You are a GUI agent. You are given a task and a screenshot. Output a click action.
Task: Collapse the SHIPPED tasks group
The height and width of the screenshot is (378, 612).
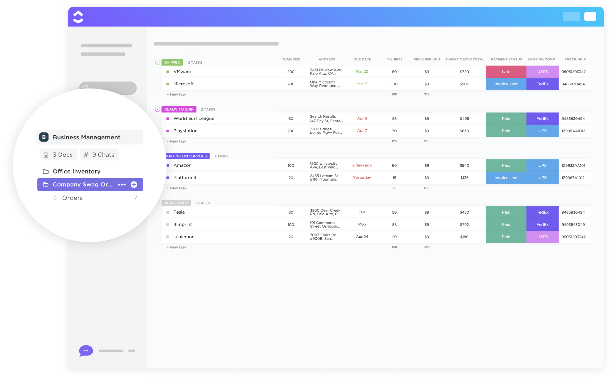pos(158,62)
